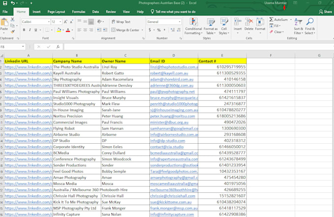Click the Format Painter brush icon
The height and width of the screenshot is (217, 334).
tap(13, 31)
